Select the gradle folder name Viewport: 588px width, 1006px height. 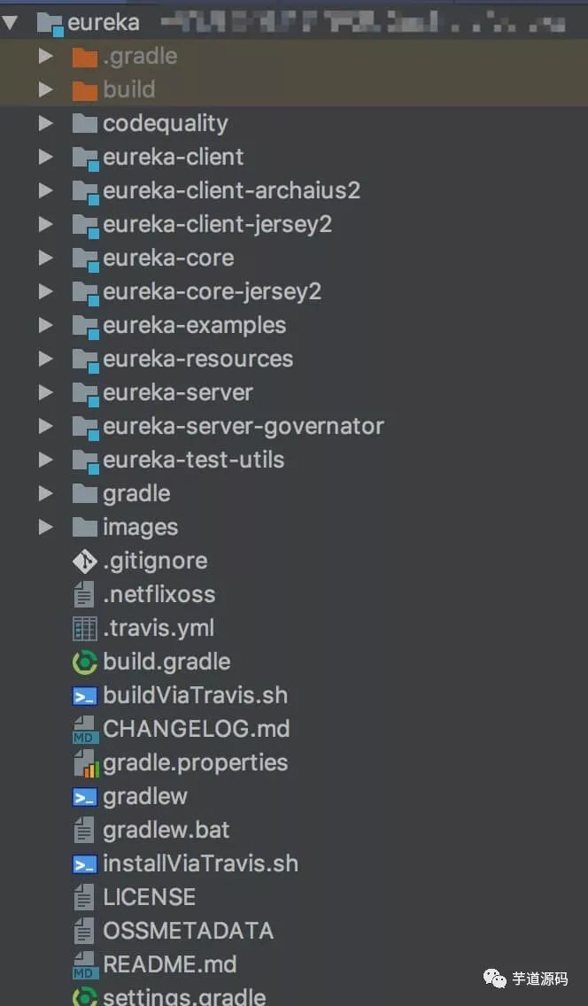click(136, 493)
